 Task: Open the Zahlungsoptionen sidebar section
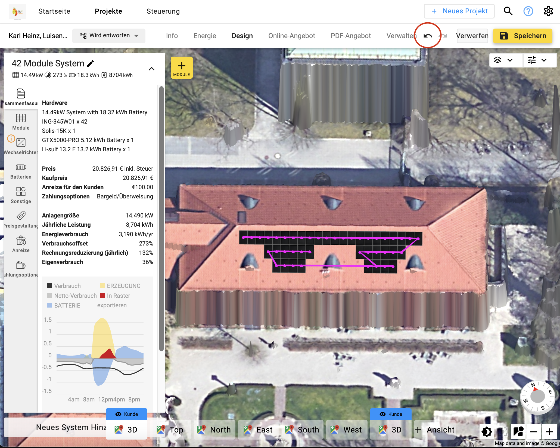point(21,269)
